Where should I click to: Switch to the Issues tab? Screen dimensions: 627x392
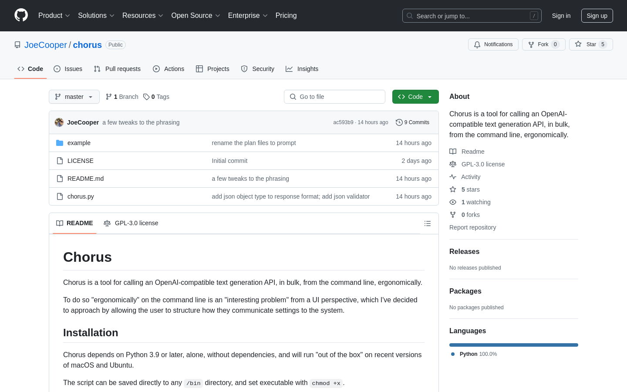click(68, 69)
